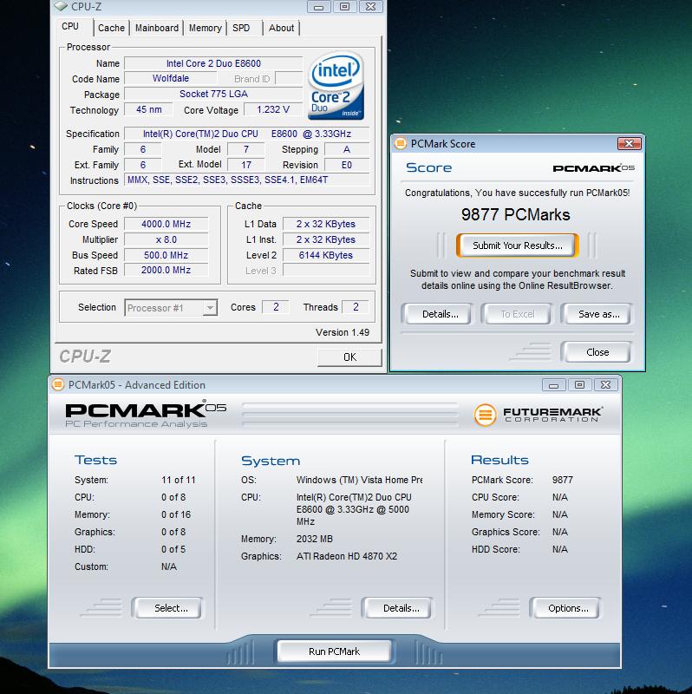Click Select button under Tests

(167, 608)
